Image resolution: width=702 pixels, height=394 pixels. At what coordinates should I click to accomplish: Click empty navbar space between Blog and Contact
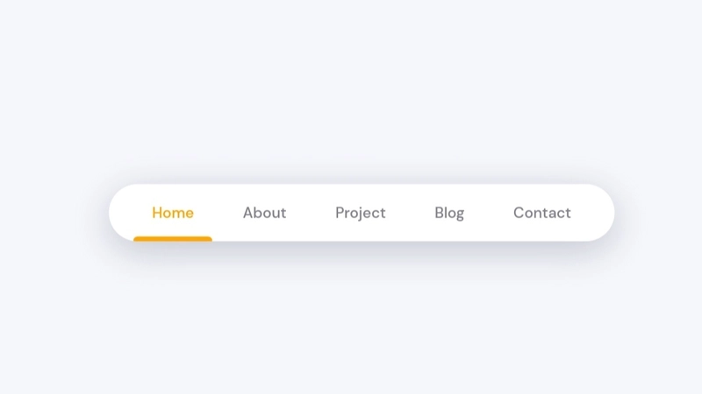(489, 213)
